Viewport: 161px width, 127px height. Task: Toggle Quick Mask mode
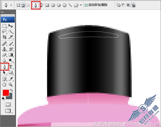[8, 105]
